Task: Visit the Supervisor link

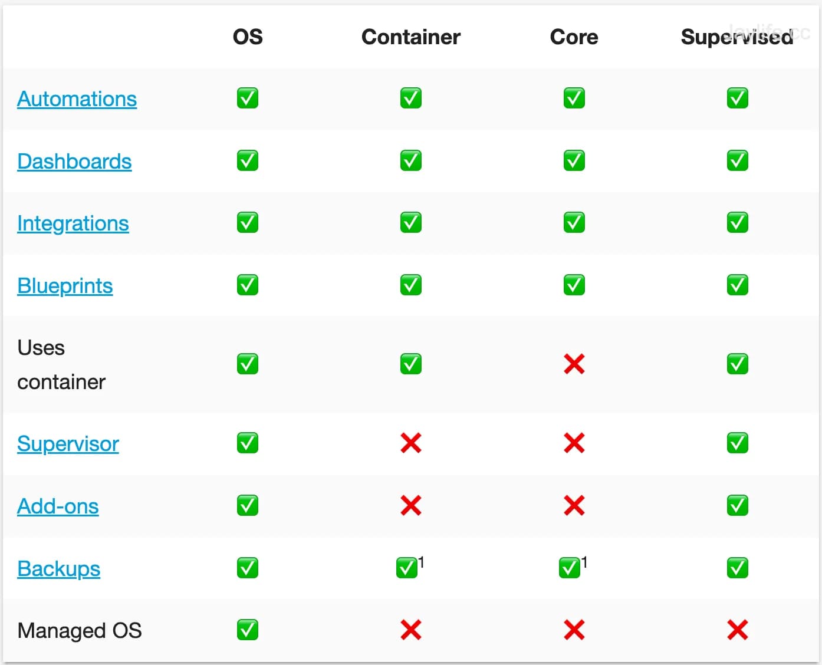Action: (x=68, y=444)
